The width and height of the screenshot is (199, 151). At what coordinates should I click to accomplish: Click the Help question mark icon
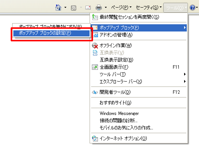tap(192, 8)
